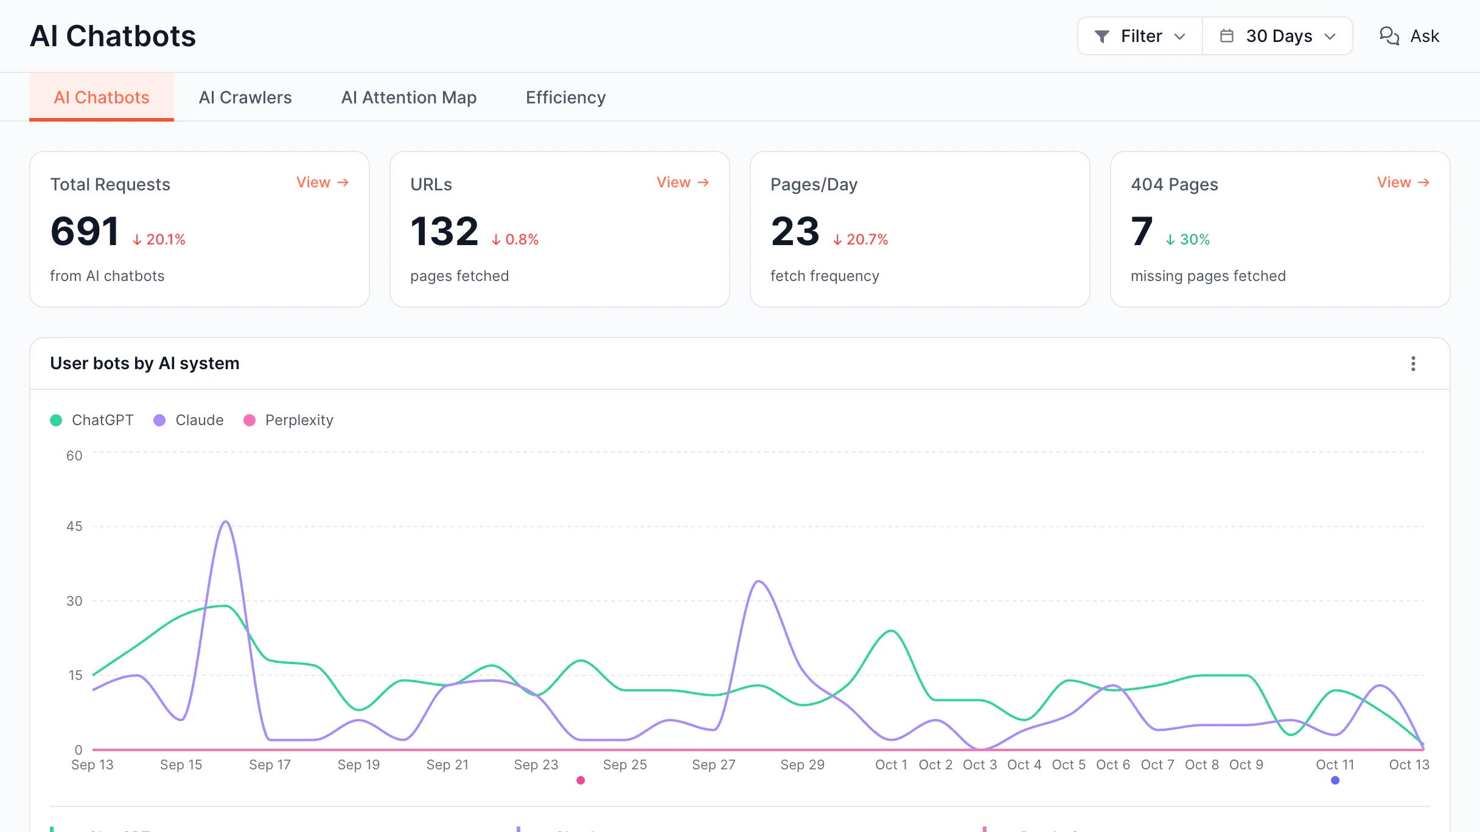Switch to the AI Crawlers tab
This screenshot has width=1480, height=832.
245,97
